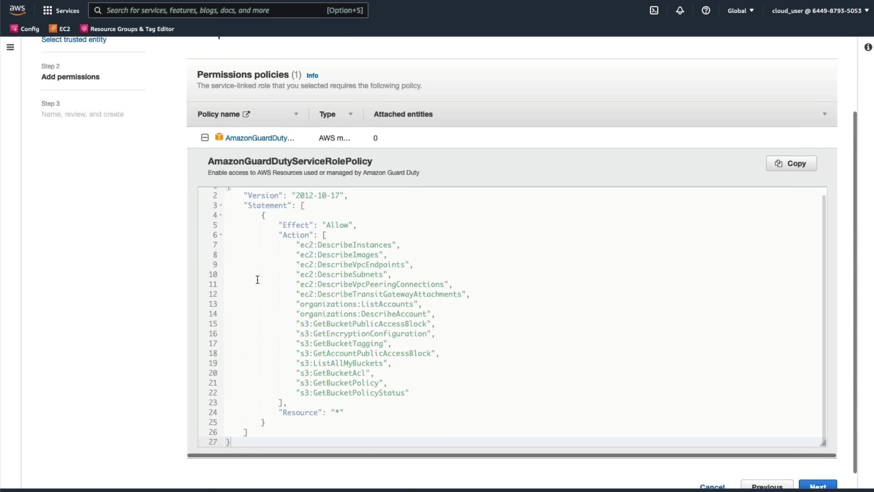The height and width of the screenshot is (492, 874).
Task: Sort by Type column arrow
Action: pos(351,114)
